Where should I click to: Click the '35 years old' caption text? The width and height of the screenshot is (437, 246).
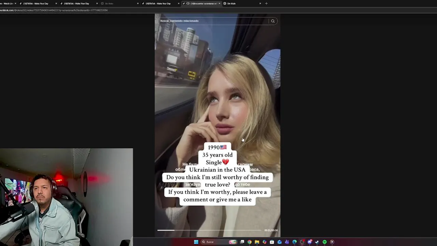pos(217,155)
